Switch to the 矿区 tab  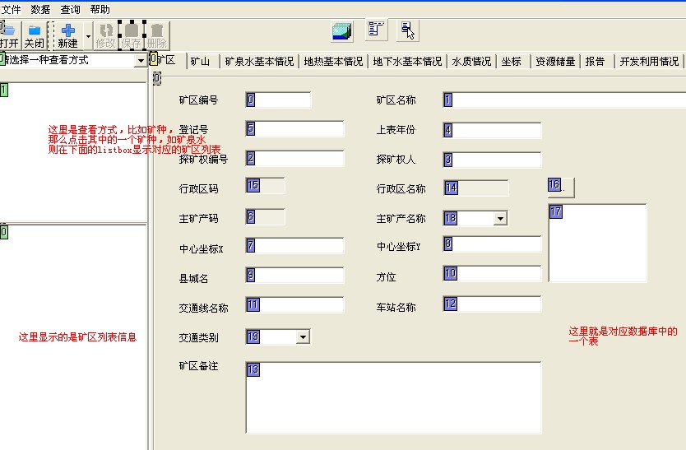point(168,60)
